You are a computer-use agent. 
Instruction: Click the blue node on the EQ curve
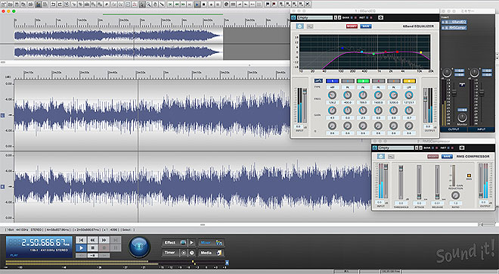pos(342,48)
